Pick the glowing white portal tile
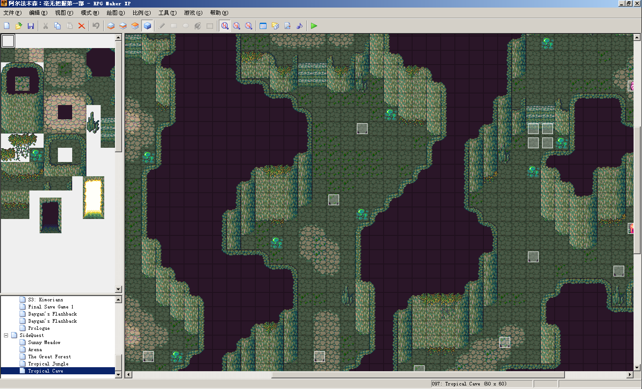642x389 pixels. (x=94, y=198)
